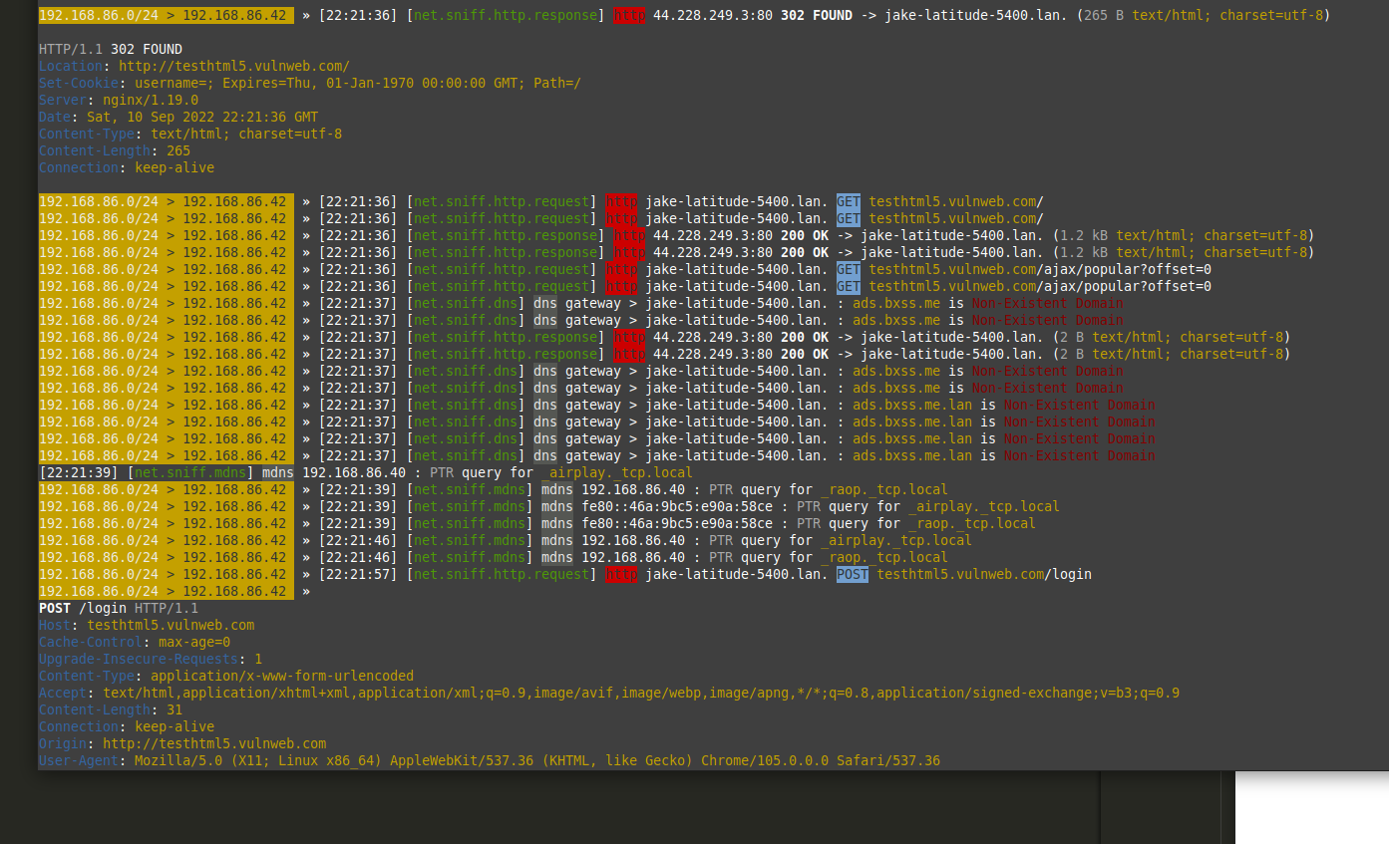Open the Origin header URL
Screen dimensions: 1389x844
click(x=214, y=743)
